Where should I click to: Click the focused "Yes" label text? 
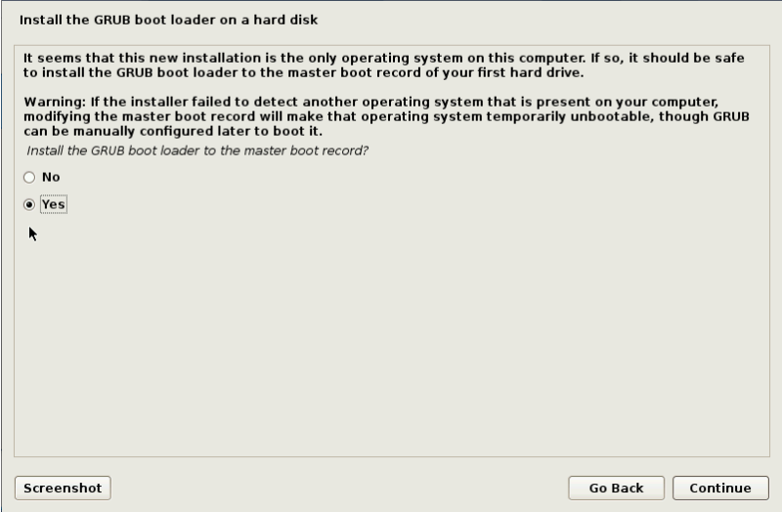pos(54,204)
